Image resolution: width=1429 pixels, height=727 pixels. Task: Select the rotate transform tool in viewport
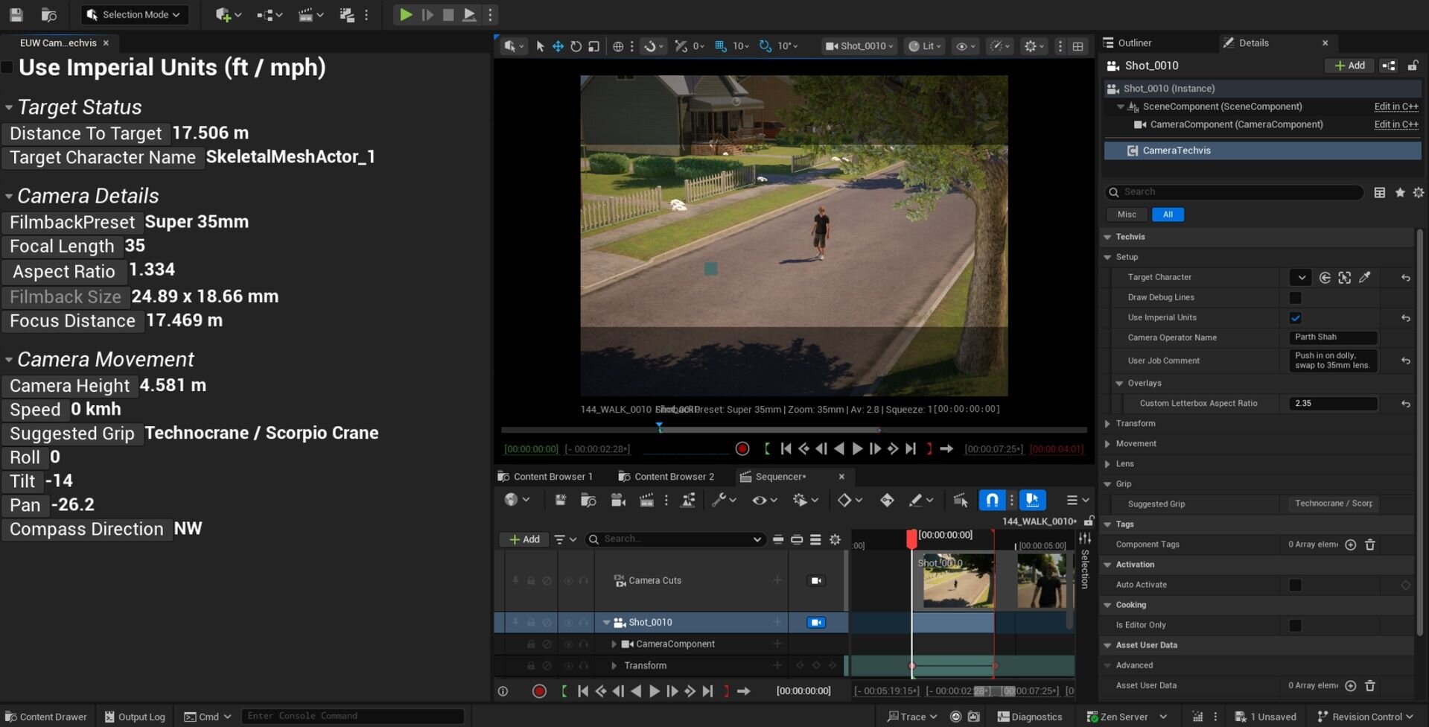(576, 46)
